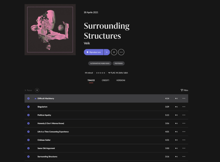Click the Riproduci ora button
Screen dimensions: 220x162
(x=94, y=52)
